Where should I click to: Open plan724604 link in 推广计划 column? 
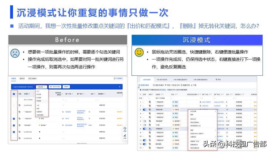point(206,102)
